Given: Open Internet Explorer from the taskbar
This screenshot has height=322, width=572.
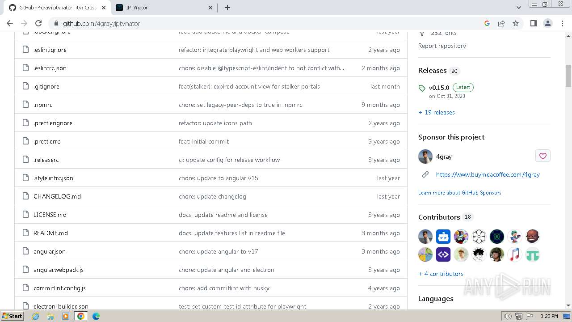Looking at the screenshot, I should coord(35,316).
